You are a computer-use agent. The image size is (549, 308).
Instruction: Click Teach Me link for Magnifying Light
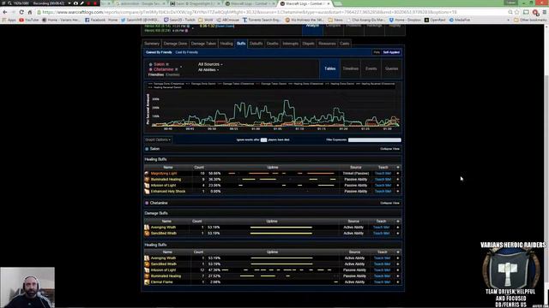point(383,173)
